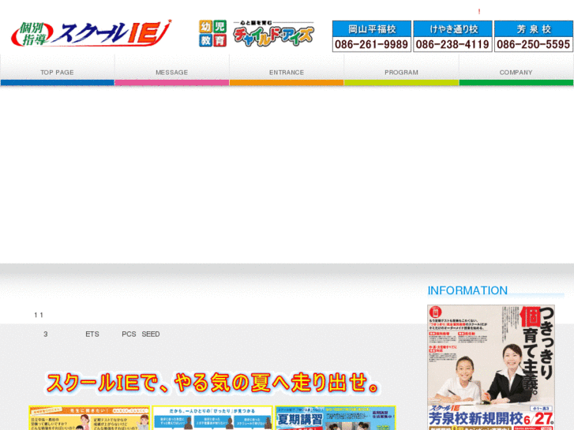
Task: Click the PCS text
Action: pyautogui.click(x=129, y=334)
